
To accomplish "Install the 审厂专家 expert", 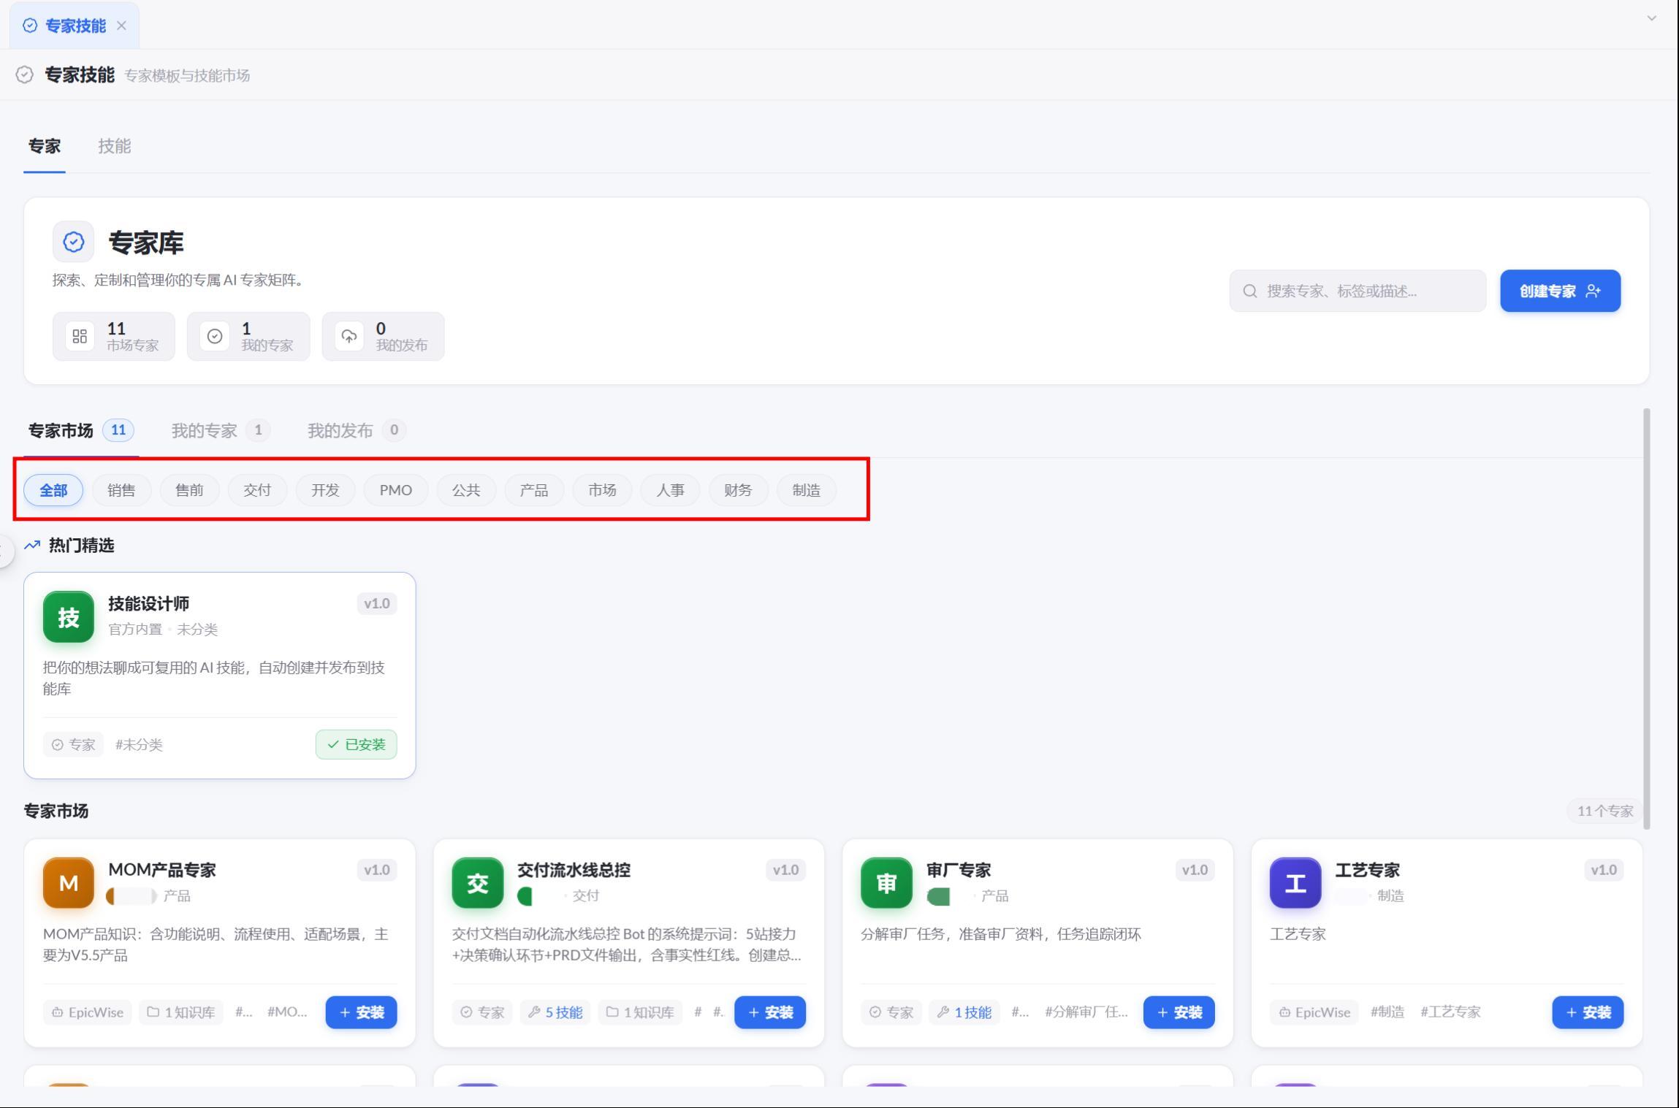I will click(1179, 1012).
